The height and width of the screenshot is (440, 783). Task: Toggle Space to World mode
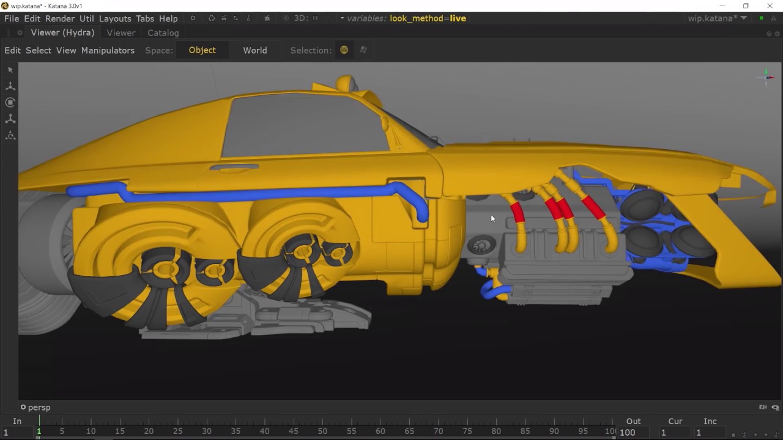click(x=255, y=50)
